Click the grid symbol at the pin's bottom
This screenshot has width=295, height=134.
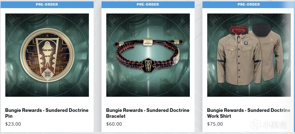[x=47, y=75]
